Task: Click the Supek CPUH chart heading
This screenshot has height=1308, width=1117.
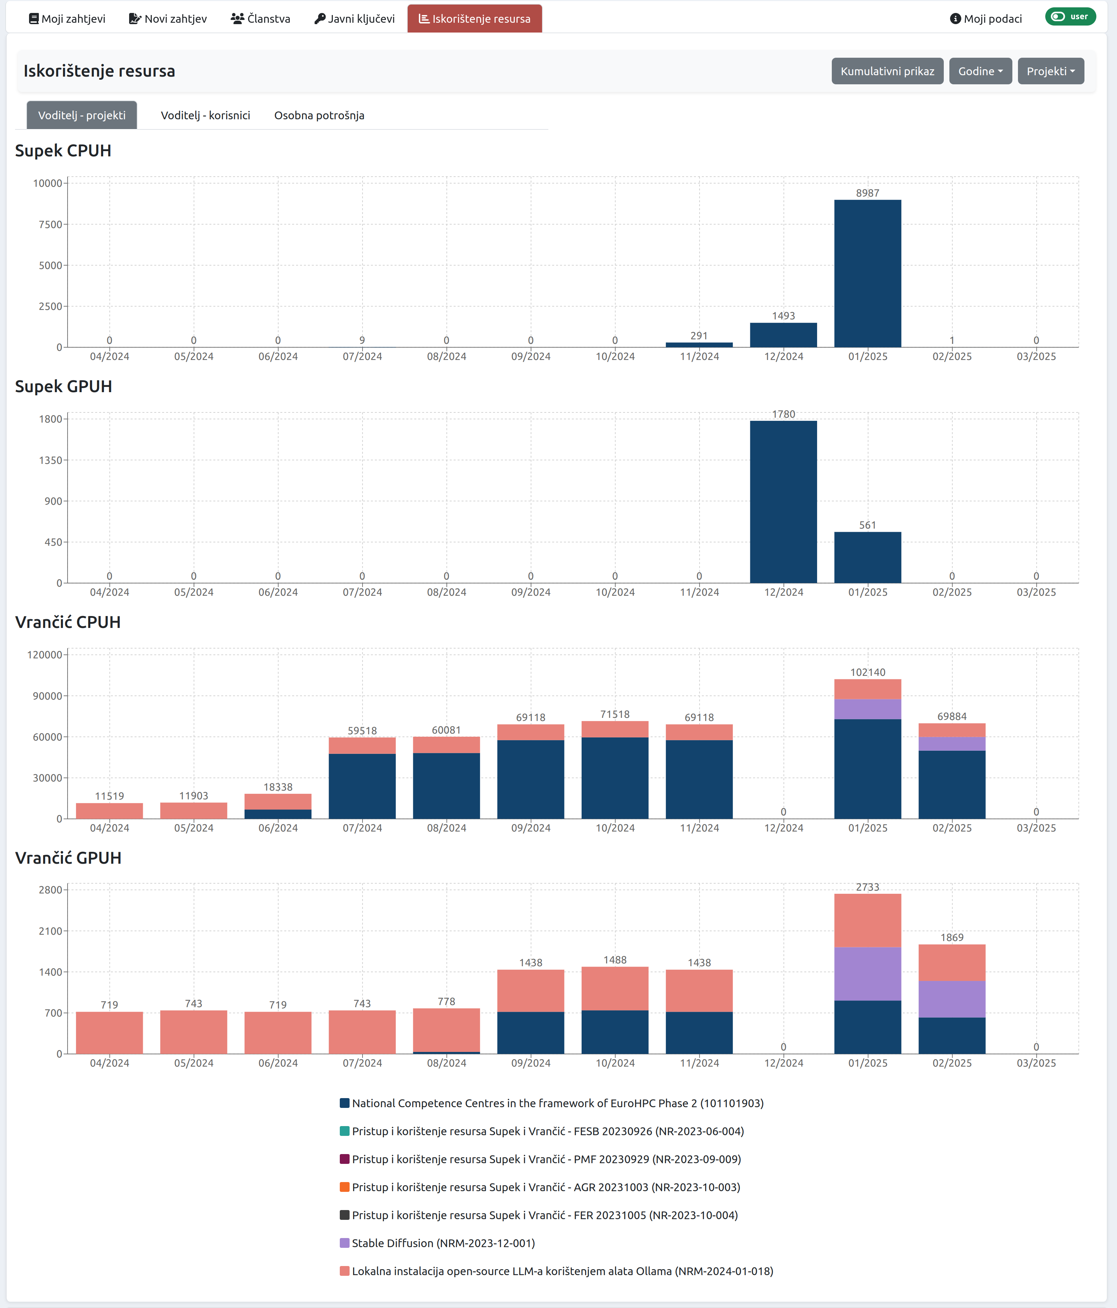Action: 63,150
